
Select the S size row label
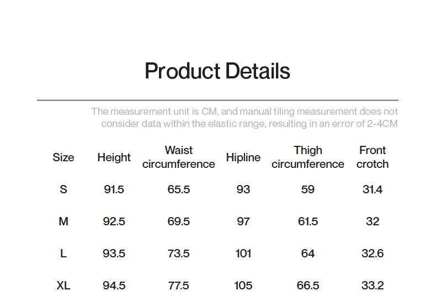(x=63, y=189)
